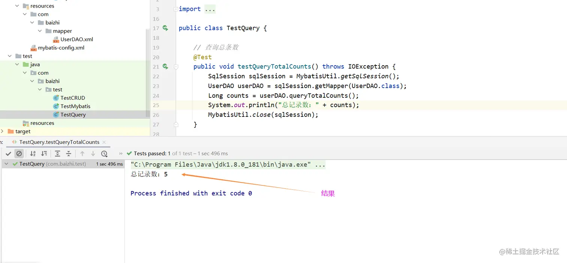The width and height of the screenshot is (567, 263).
Task: Click the 总记录数: 5 output line
Action: coord(149,174)
